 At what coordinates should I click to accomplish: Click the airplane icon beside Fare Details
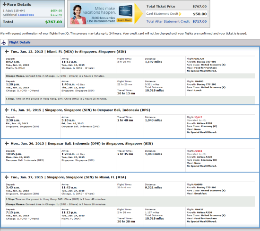(5, 4)
